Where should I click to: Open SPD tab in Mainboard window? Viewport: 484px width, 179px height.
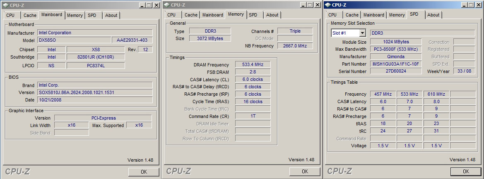point(92,15)
